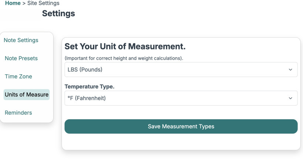This screenshot has height=161, width=303.
Task: Click the Site Settings breadcrumb text
Action: click(43, 3)
